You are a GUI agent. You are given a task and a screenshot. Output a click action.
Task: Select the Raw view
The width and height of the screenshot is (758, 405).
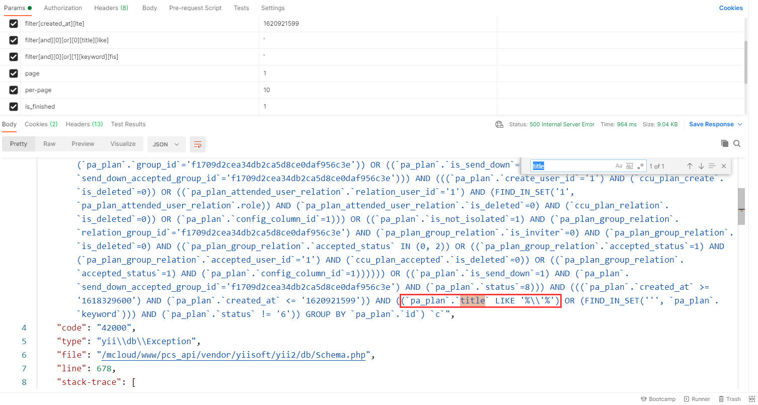point(49,144)
